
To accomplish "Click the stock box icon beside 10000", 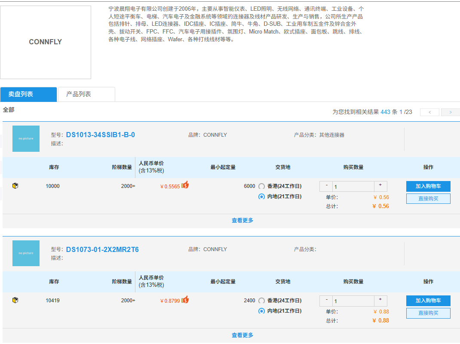I will (x=15, y=186).
